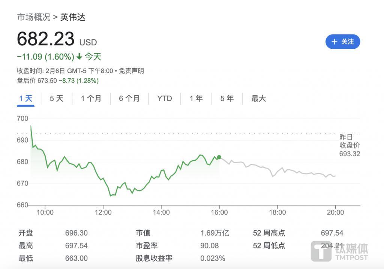Switch to the YTD tab
The width and height of the screenshot is (384, 269).
(164, 98)
